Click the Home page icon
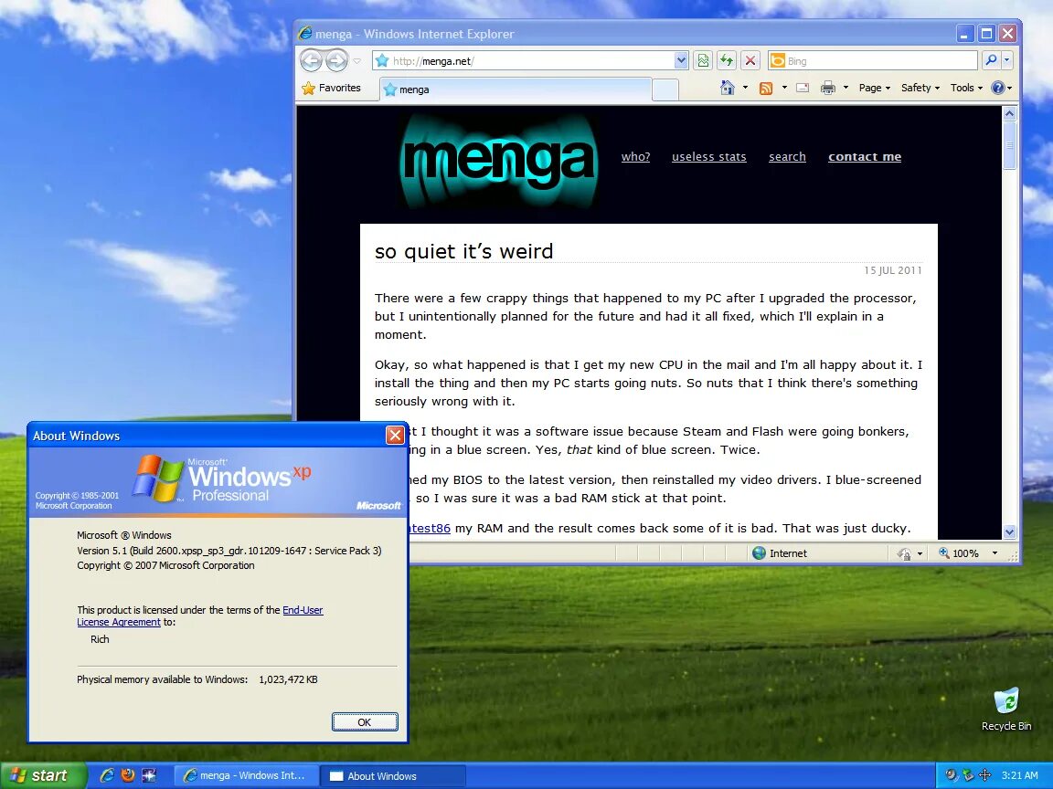The image size is (1053, 789). pyautogui.click(x=728, y=88)
